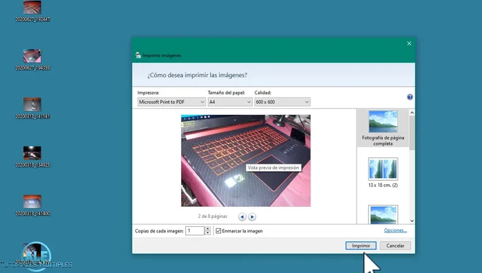
Task: Click the Imprimir button
Action: (x=361, y=245)
